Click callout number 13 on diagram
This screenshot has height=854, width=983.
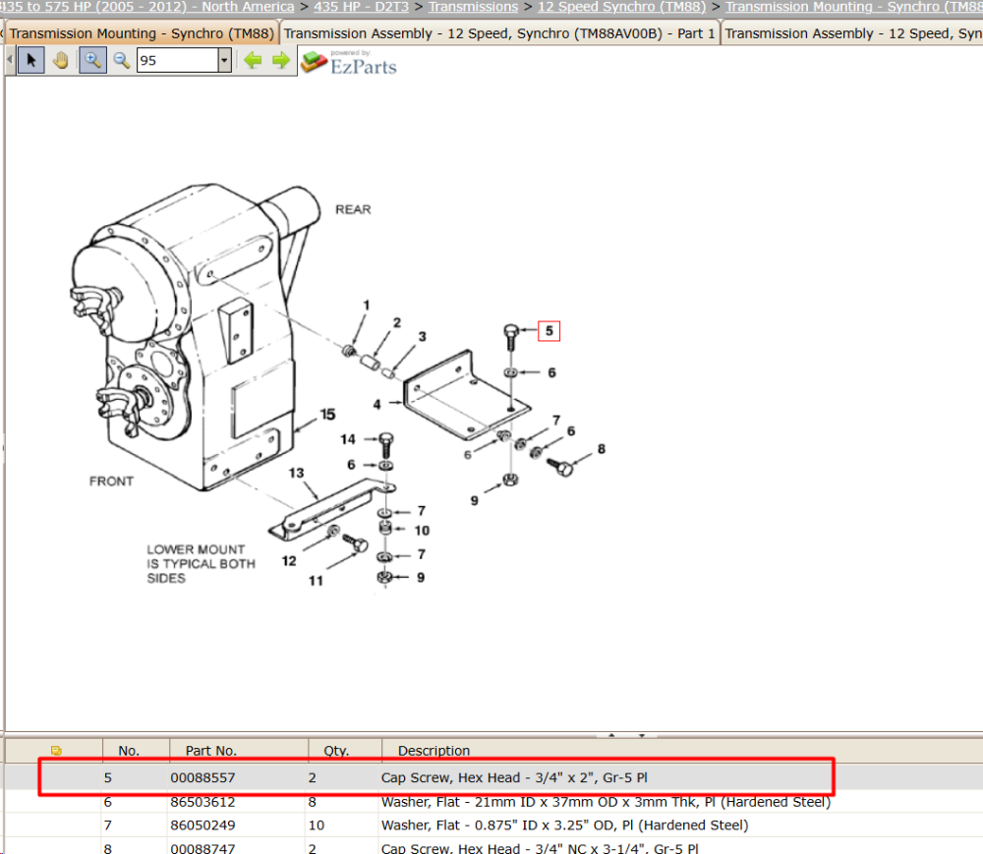296,473
